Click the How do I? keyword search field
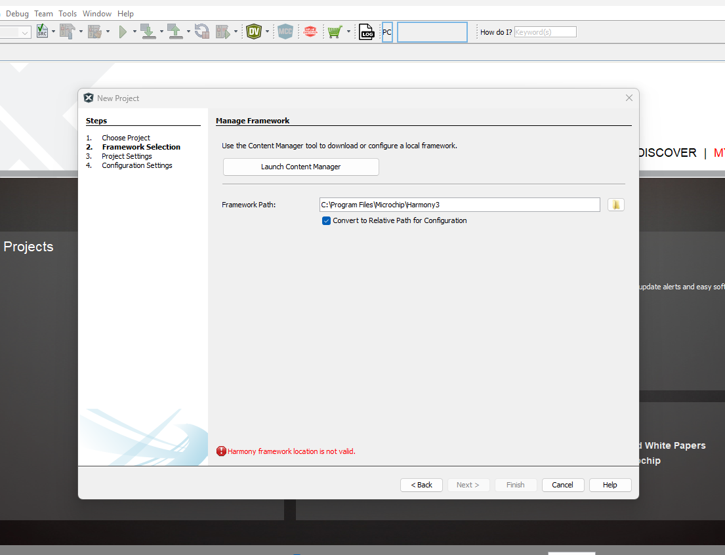Viewport: 725px width, 555px height. [x=545, y=32]
